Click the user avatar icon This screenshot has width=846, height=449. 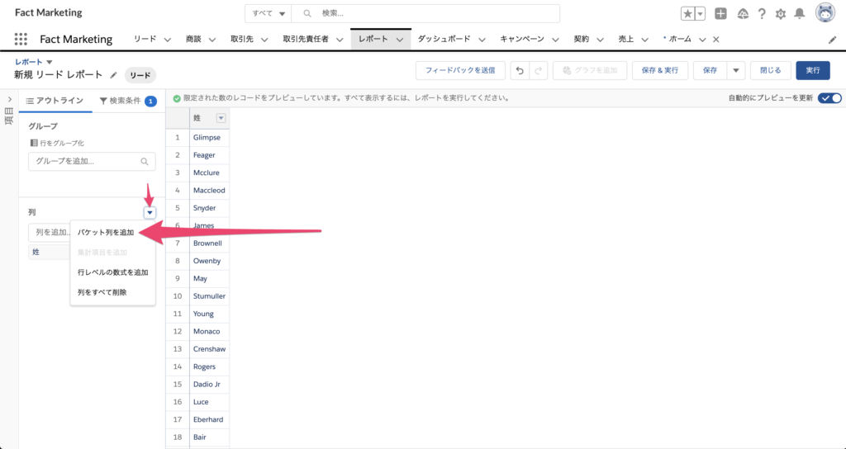pyautogui.click(x=825, y=13)
